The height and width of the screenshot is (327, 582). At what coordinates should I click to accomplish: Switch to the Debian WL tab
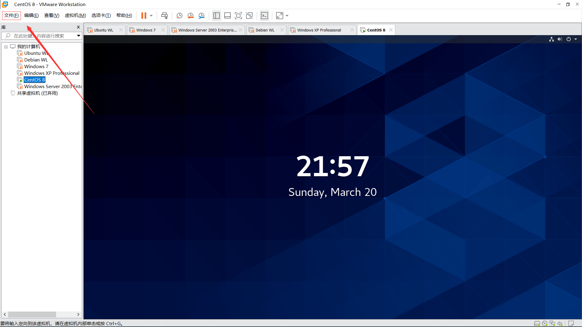click(265, 30)
